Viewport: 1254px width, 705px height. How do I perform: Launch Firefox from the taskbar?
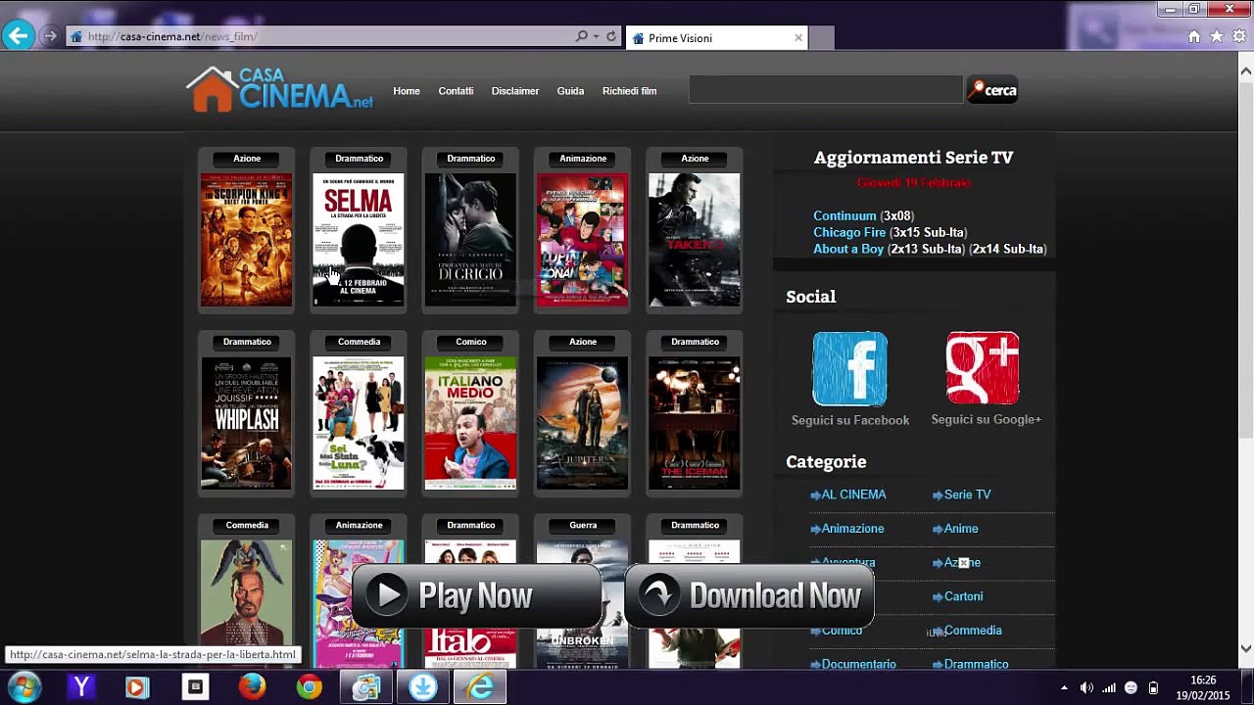252,687
